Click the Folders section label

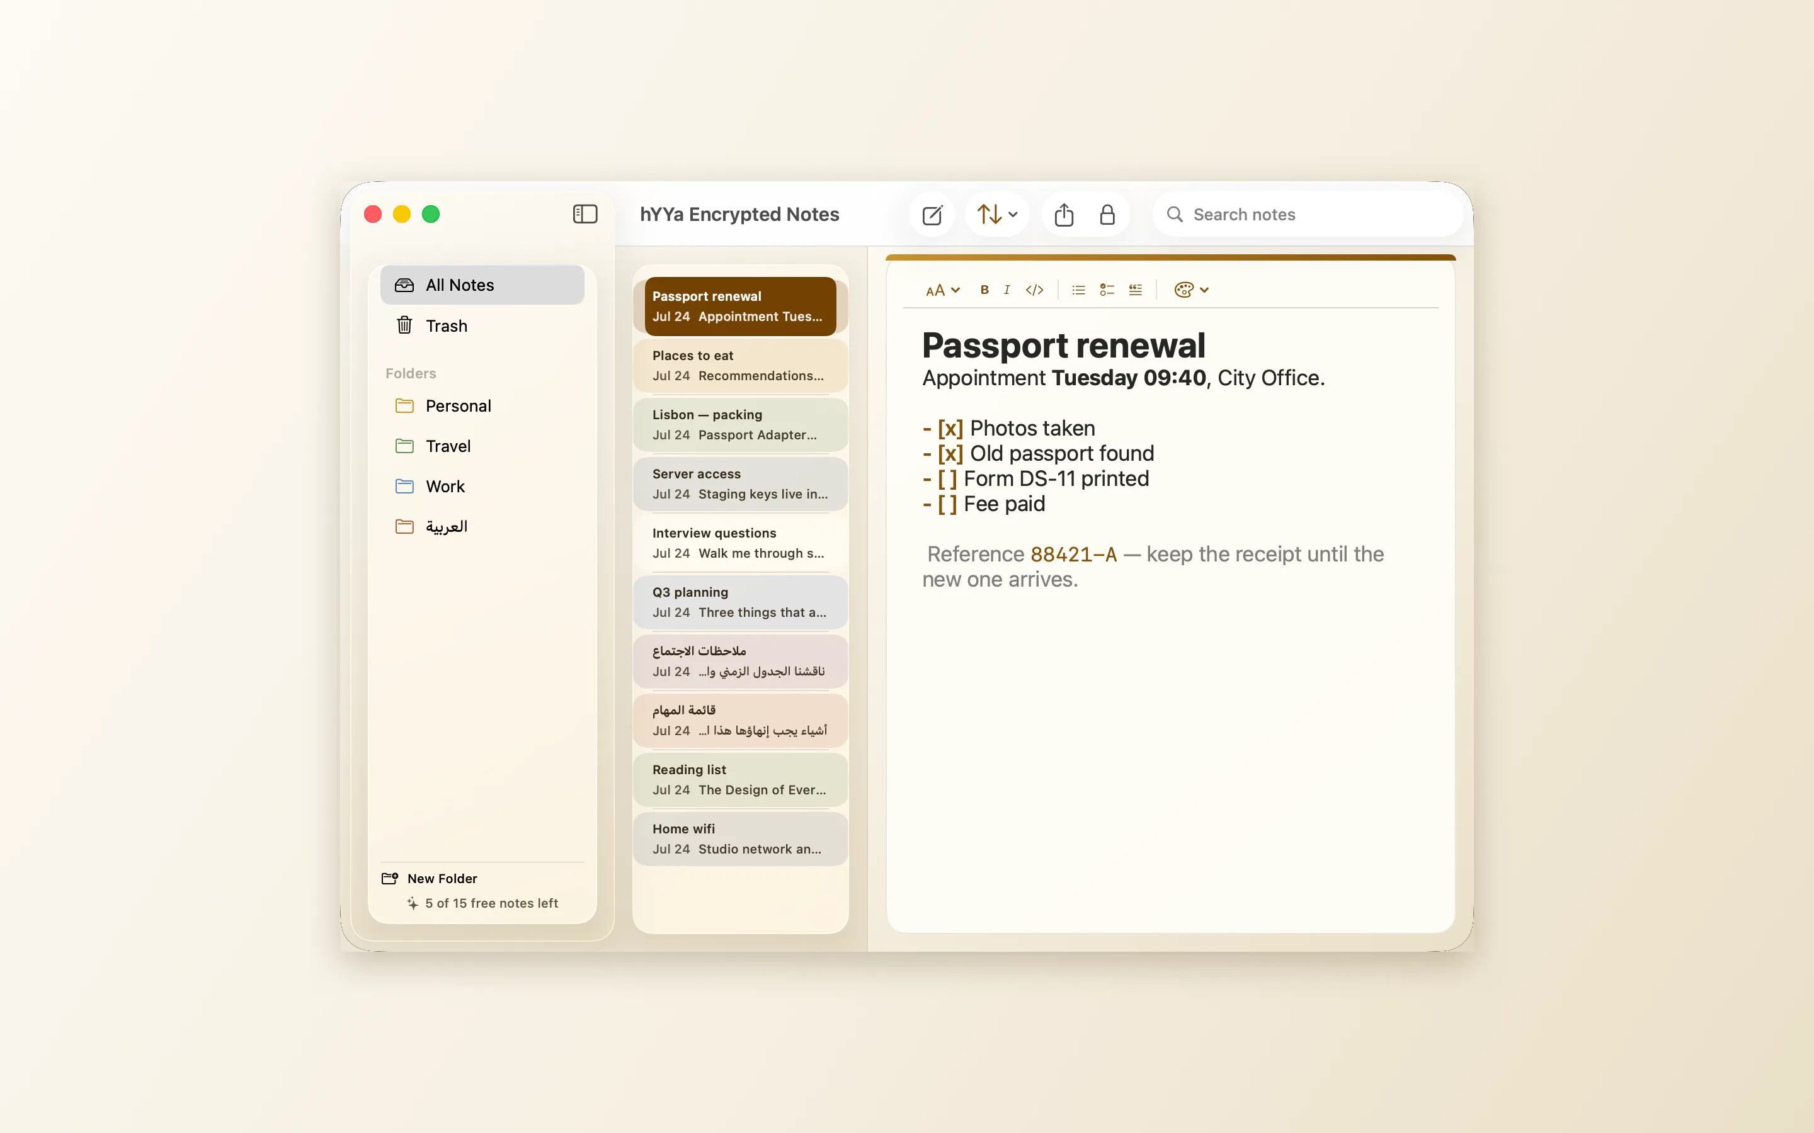click(410, 373)
